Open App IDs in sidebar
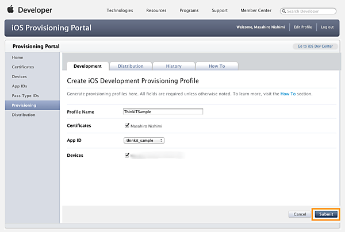345x232 pixels. click(x=20, y=86)
